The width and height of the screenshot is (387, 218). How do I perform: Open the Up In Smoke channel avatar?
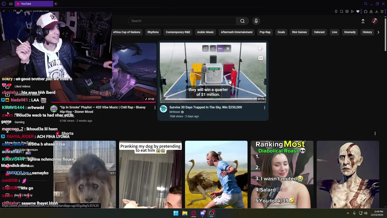point(54,109)
